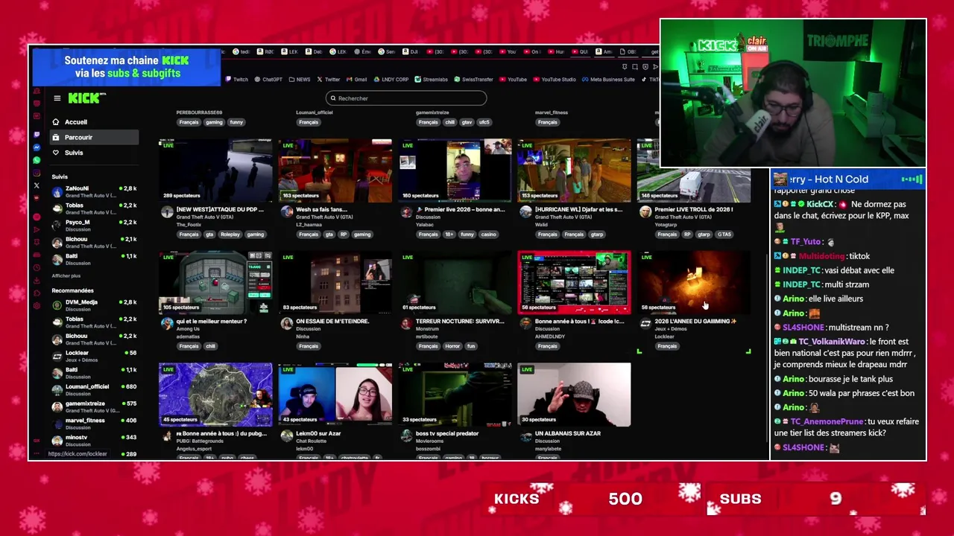Switch to the OBS browser tab

point(627,52)
